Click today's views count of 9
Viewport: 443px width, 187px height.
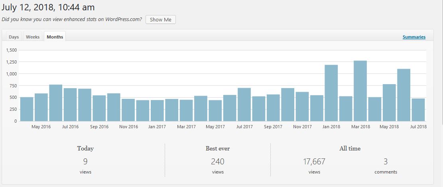[85, 162]
